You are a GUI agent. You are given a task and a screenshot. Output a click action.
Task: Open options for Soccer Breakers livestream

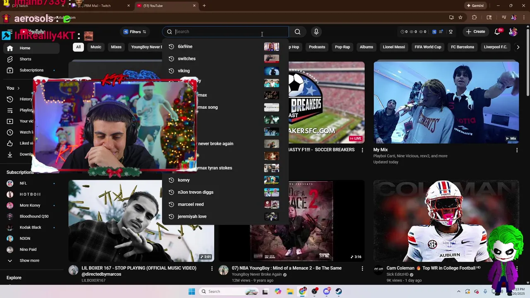pyautogui.click(x=362, y=150)
